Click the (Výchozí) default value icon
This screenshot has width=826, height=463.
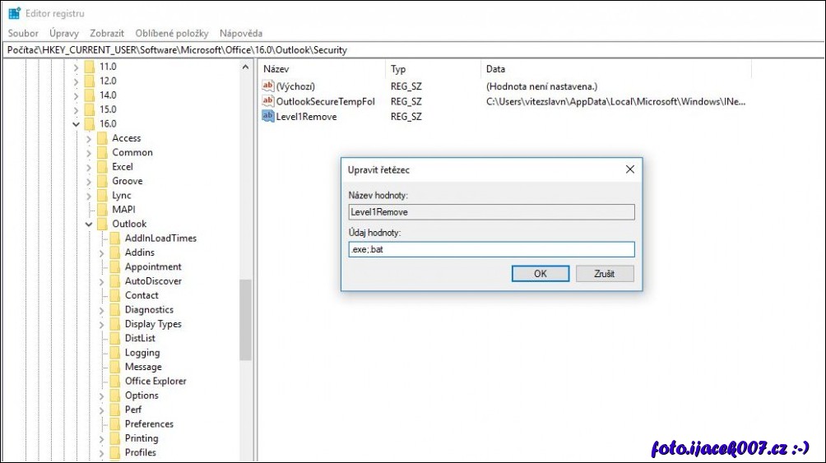coord(267,86)
